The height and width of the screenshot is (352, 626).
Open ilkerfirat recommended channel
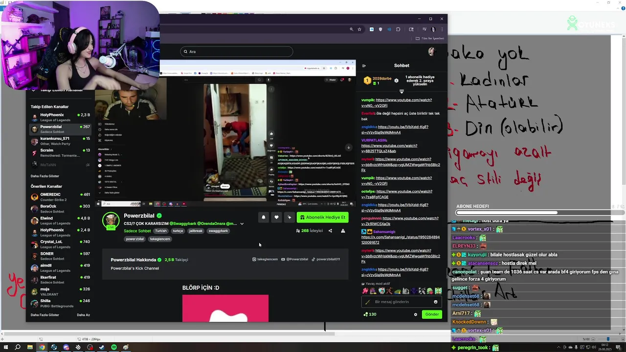[60, 280]
